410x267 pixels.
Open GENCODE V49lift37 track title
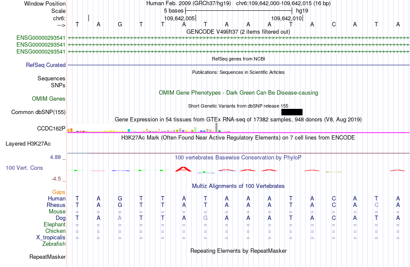tap(238, 32)
